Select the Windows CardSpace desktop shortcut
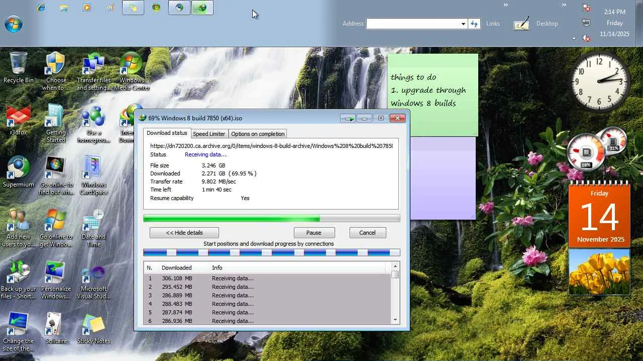The height and width of the screenshot is (361, 643). click(94, 175)
